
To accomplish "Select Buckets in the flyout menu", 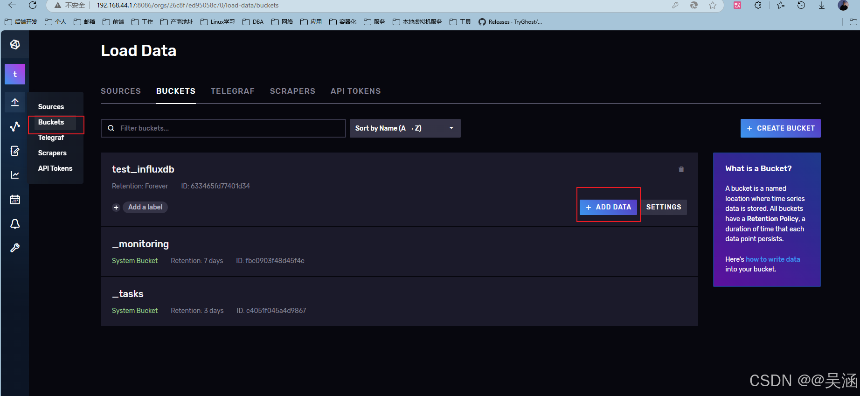I will tap(51, 122).
